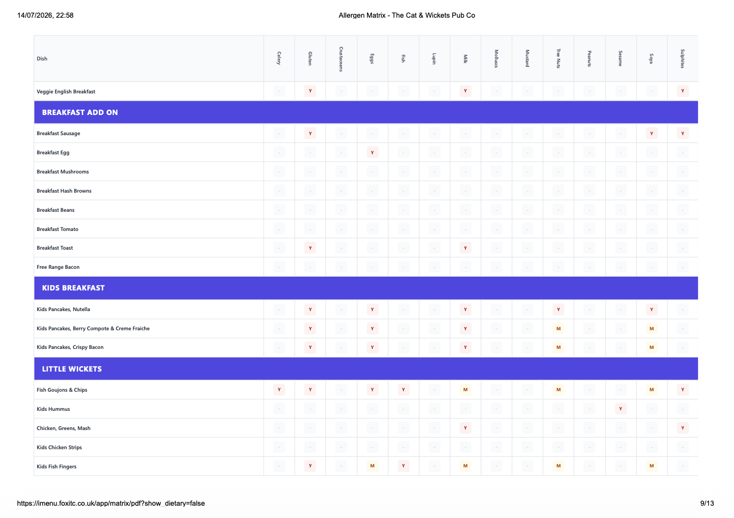Click the Sesame column header

[x=620, y=58]
